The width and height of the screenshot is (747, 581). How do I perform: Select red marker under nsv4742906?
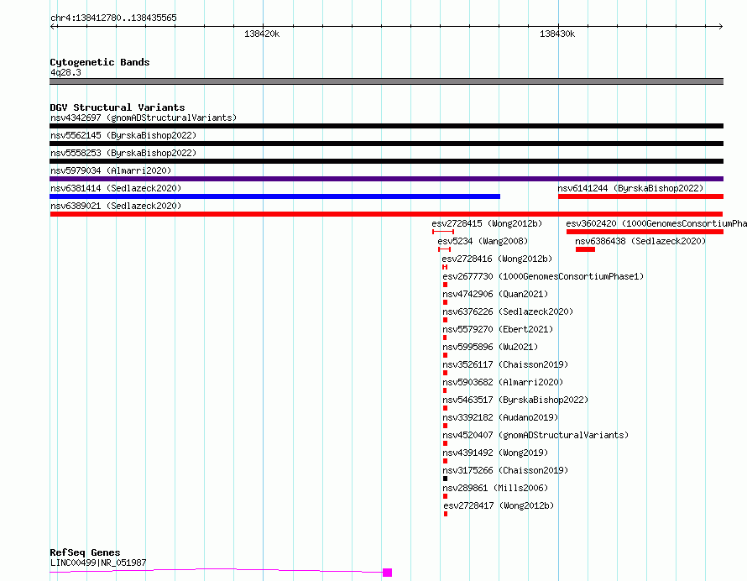click(x=446, y=302)
